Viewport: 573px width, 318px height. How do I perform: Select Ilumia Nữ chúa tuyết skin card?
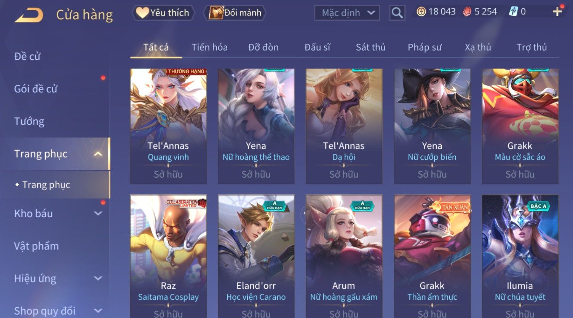(520, 256)
